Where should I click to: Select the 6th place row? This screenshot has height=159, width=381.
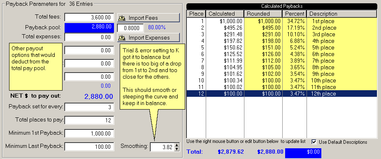[282, 54]
